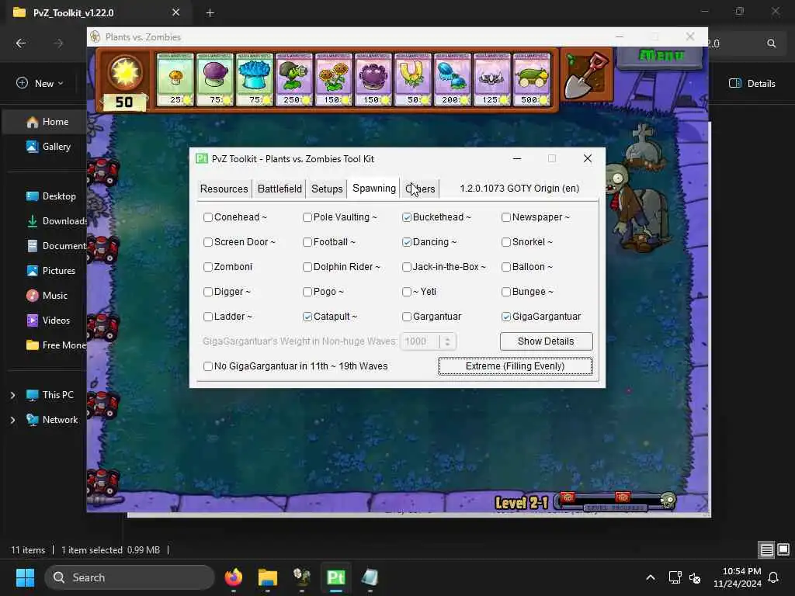
Task: Switch to thumbnails view icon in Explorer
Action: point(783,549)
